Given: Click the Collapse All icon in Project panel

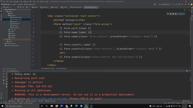Looking at the screenshot, I should tap(24, 7).
